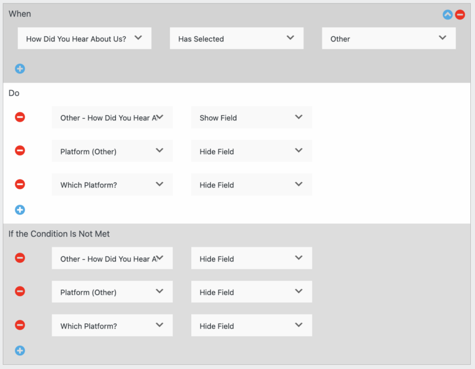The height and width of the screenshot is (369, 475).
Task: Remove the Platform (Other) action in Do section
Action: [x=20, y=151]
